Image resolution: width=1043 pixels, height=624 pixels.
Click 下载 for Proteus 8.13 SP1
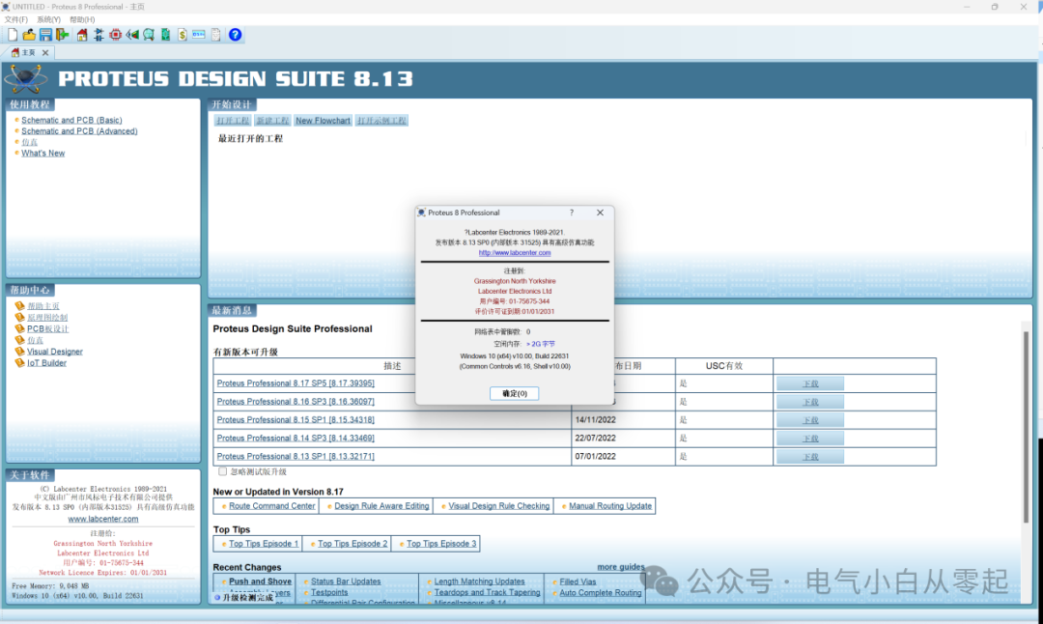tap(810, 457)
